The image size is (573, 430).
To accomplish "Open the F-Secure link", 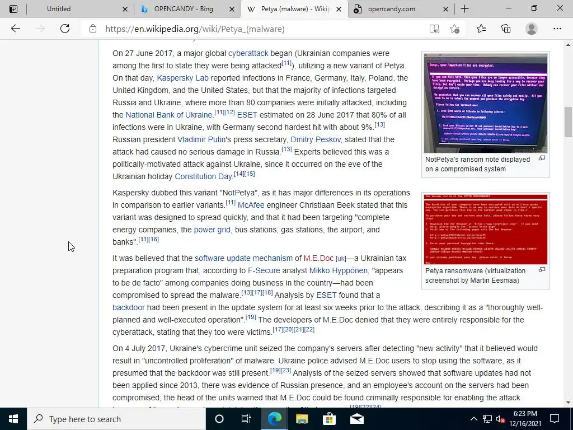I will (264, 270).
